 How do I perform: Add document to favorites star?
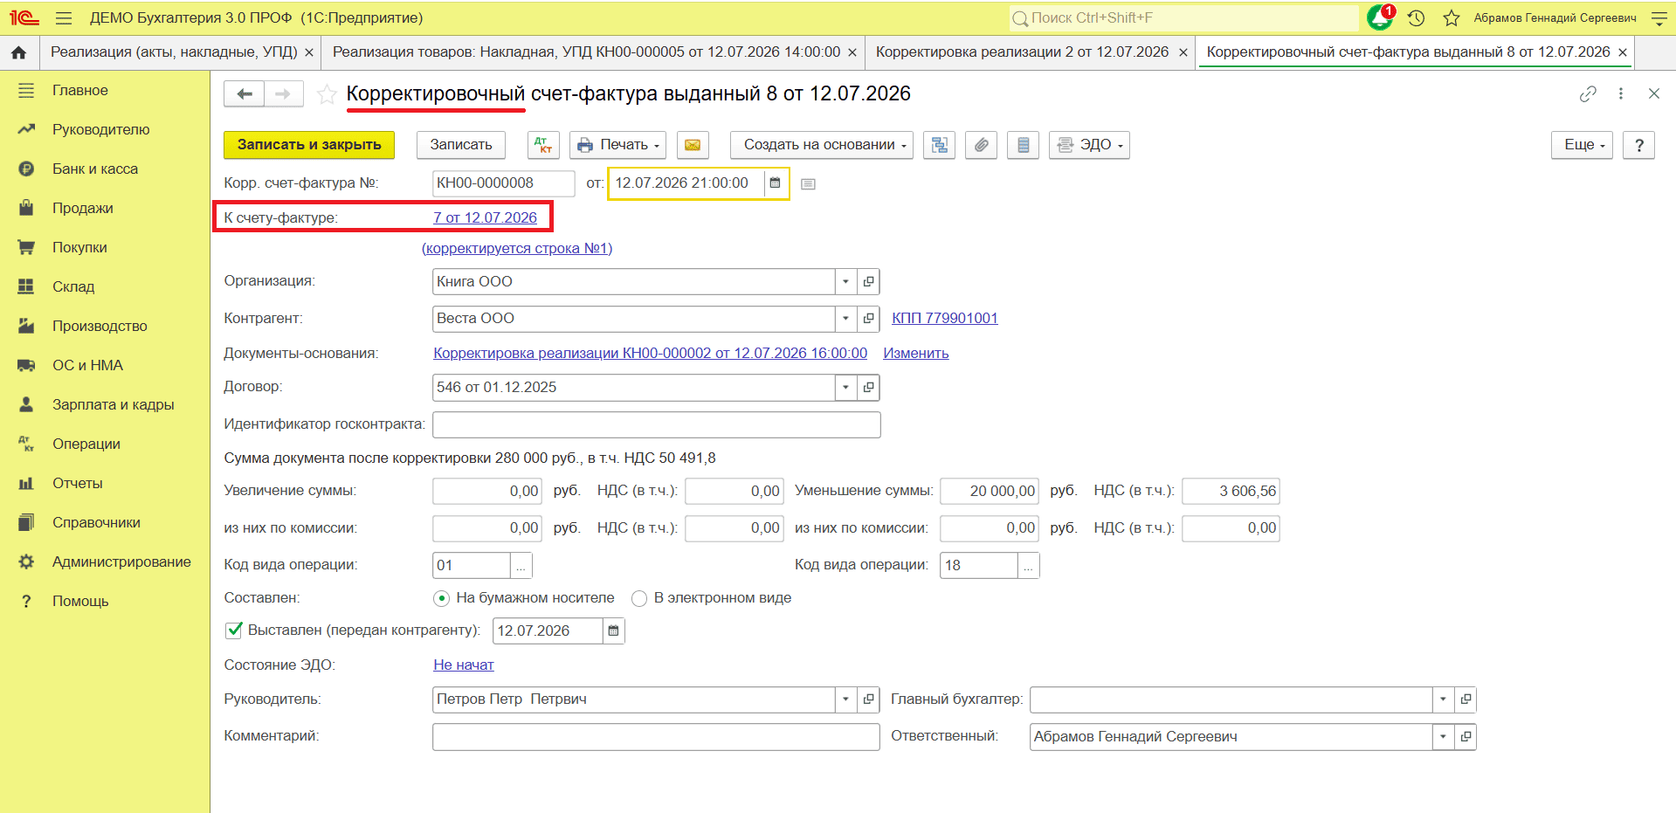click(x=327, y=94)
